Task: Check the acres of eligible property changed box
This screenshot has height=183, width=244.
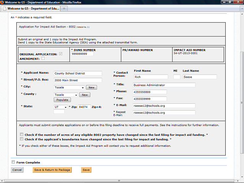Action: (x=21, y=135)
